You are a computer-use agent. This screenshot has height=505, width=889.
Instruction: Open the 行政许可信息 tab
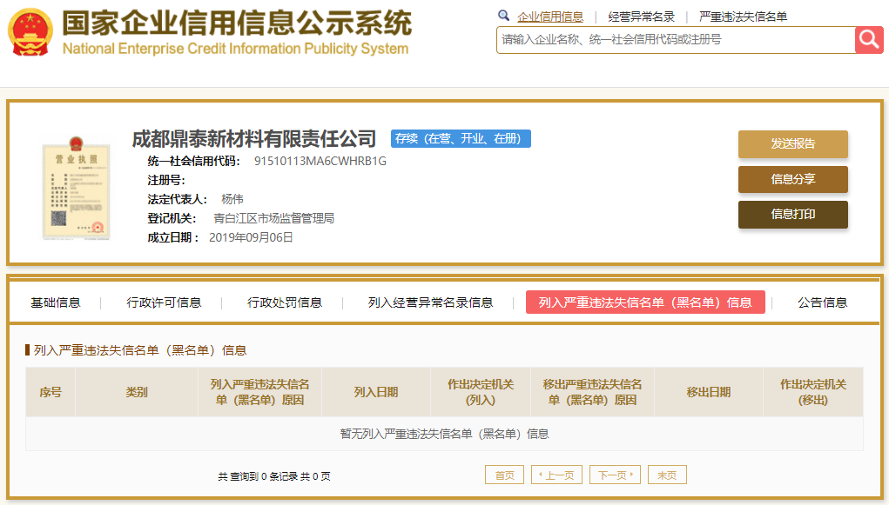(164, 302)
